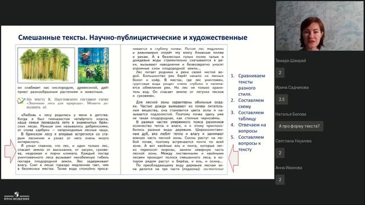Click list item 'Отвечаем на вопросы'
This screenshot has height=205, width=365.
[249, 128]
